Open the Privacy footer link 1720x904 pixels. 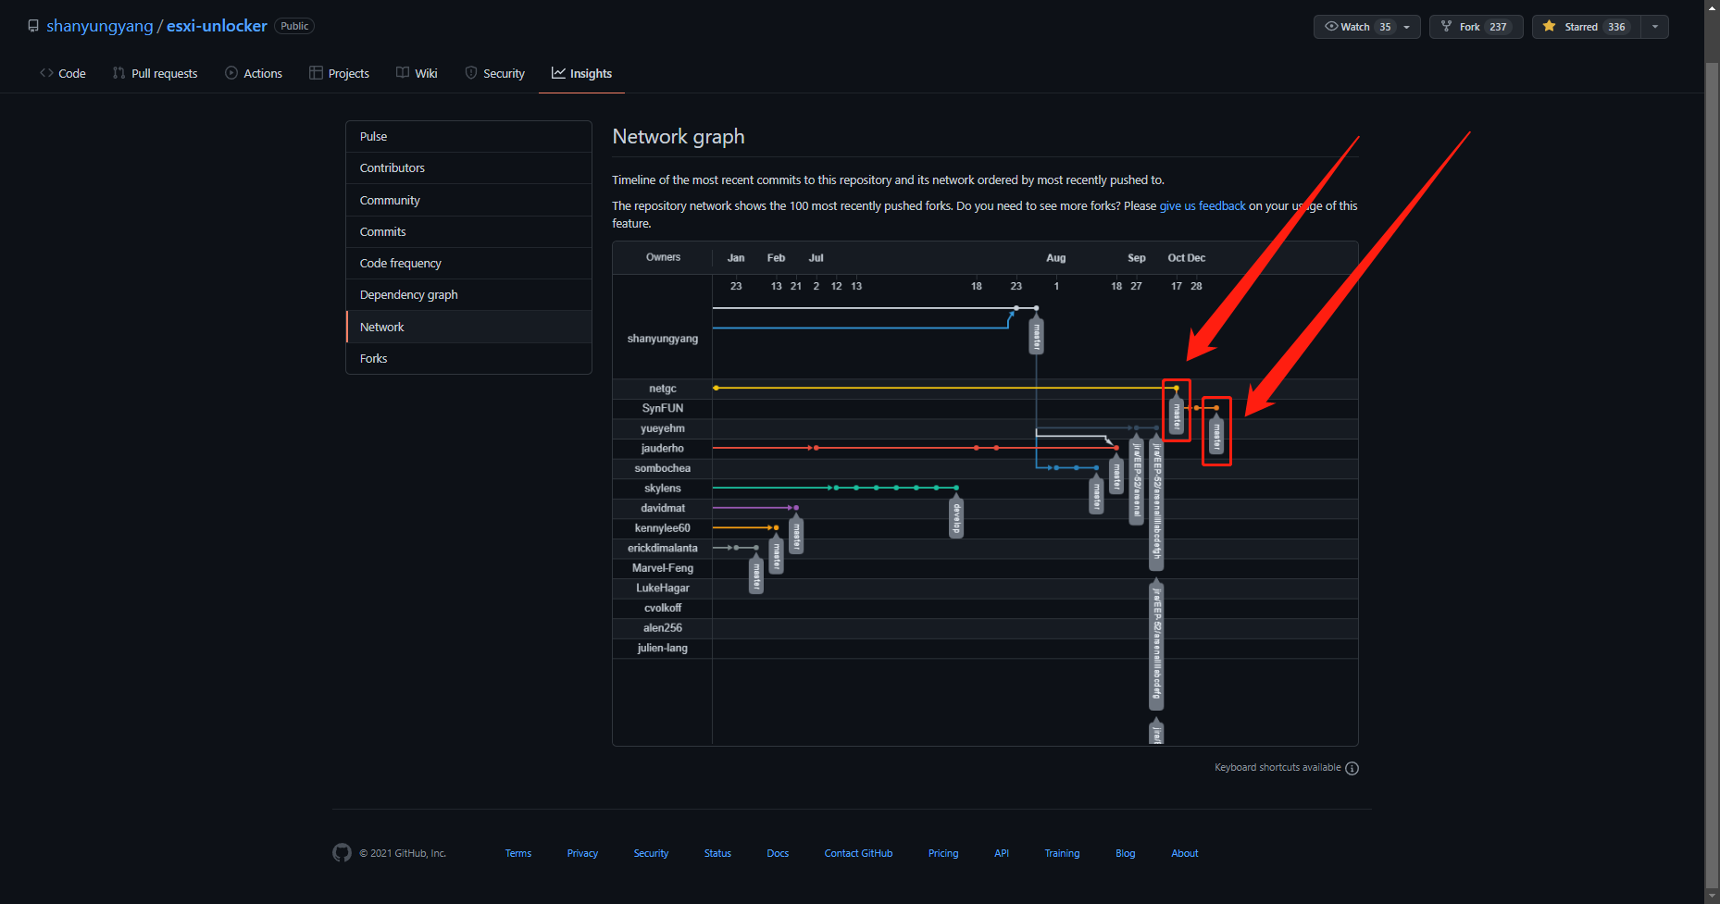(x=582, y=853)
